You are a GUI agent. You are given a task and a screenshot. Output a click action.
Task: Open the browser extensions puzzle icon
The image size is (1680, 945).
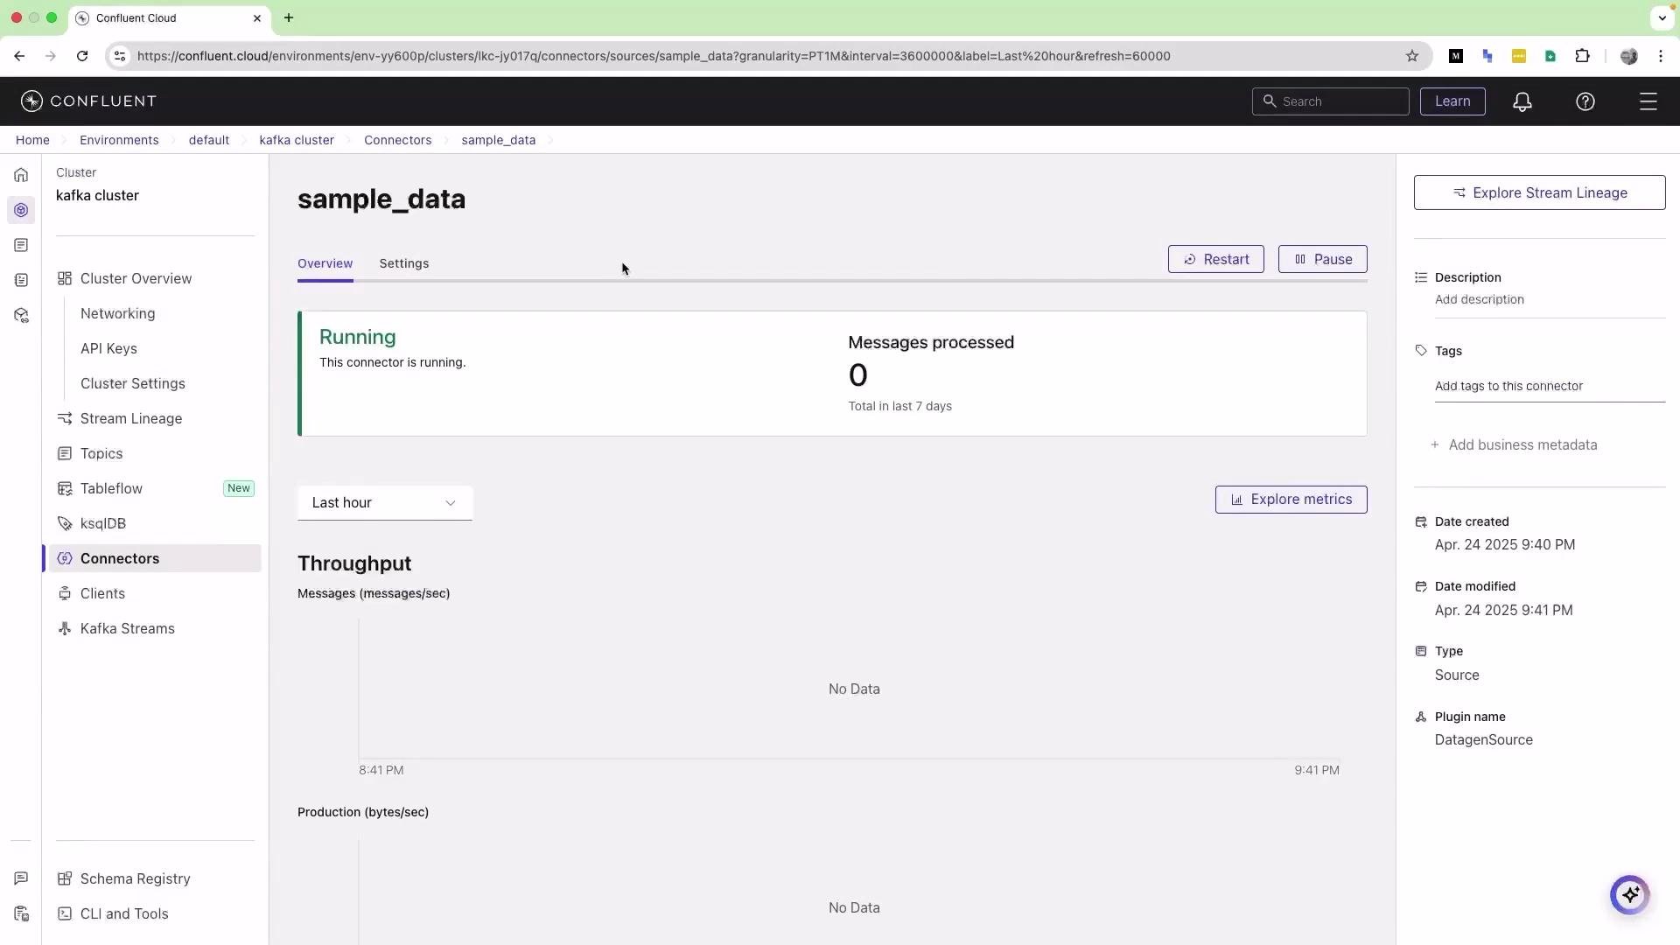coord(1582,56)
